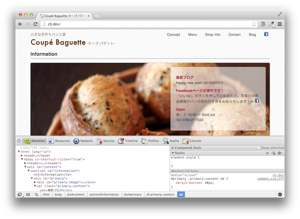Image resolution: width=300 pixels, height=219 pixels.
Task: Open the Resources panel in DevTools
Action: (59, 141)
